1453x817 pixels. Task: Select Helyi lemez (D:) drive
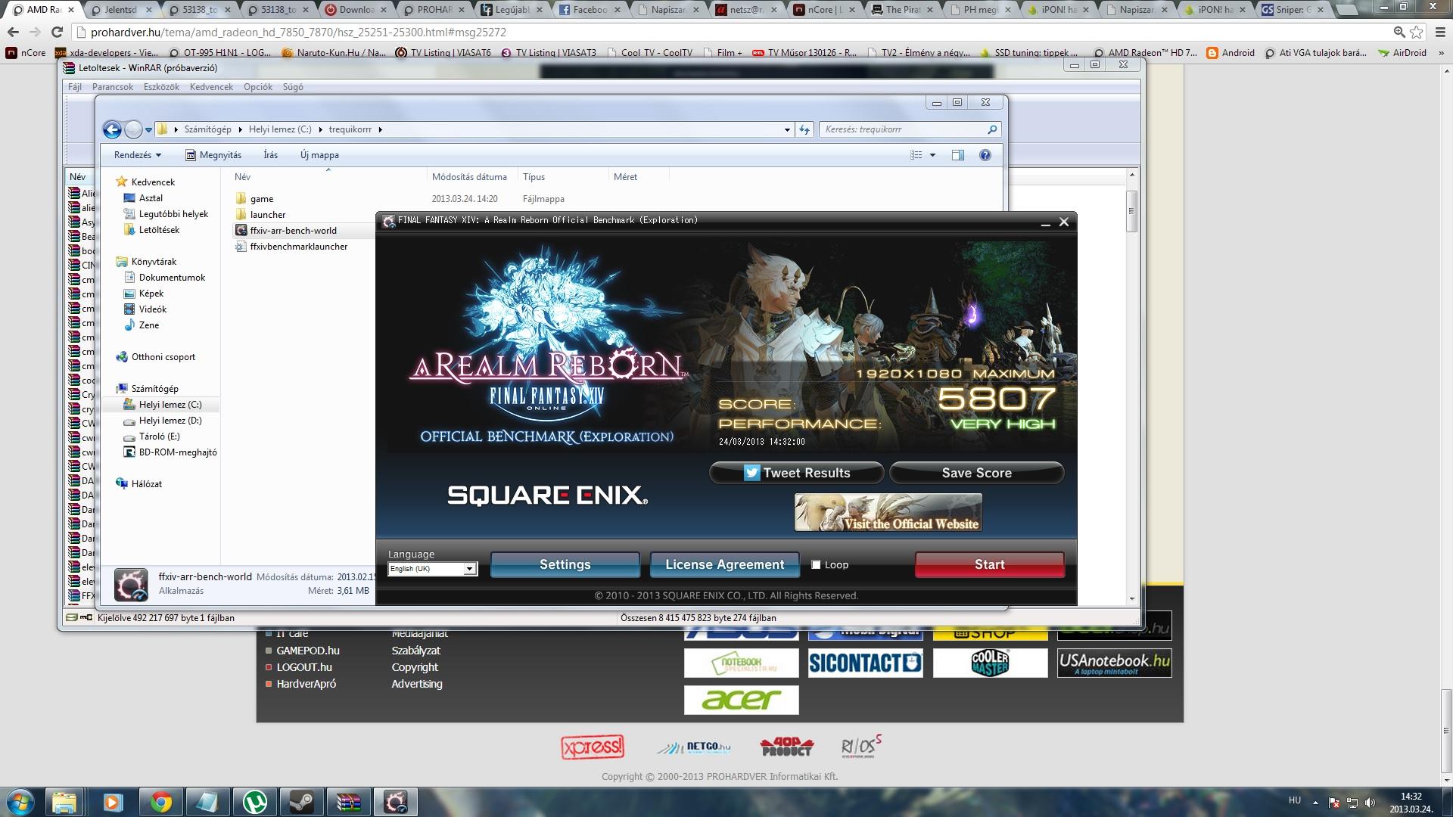click(170, 421)
